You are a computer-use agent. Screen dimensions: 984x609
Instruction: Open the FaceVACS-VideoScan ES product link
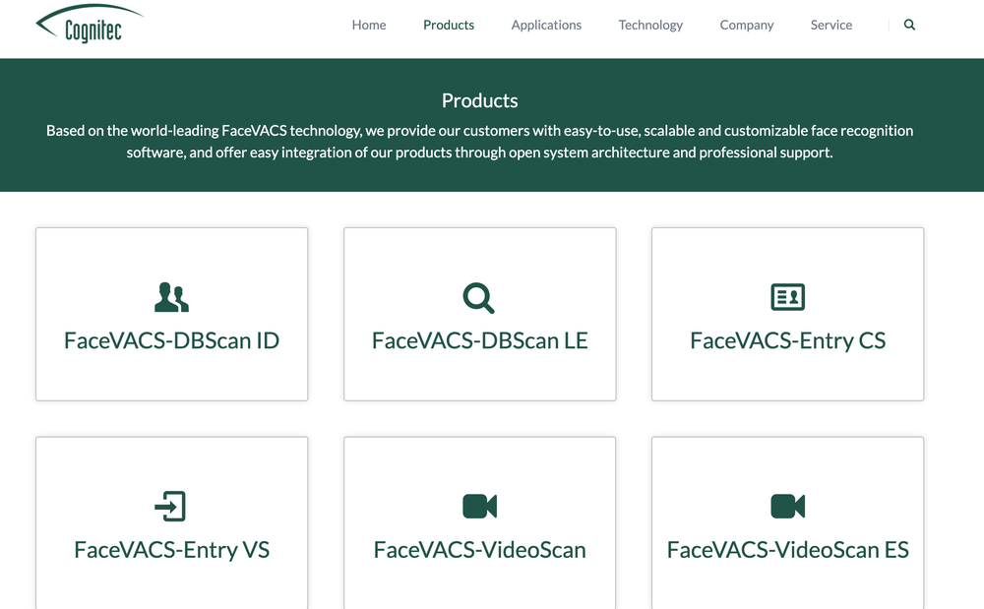pyautogui.click(x=787, y=549)
